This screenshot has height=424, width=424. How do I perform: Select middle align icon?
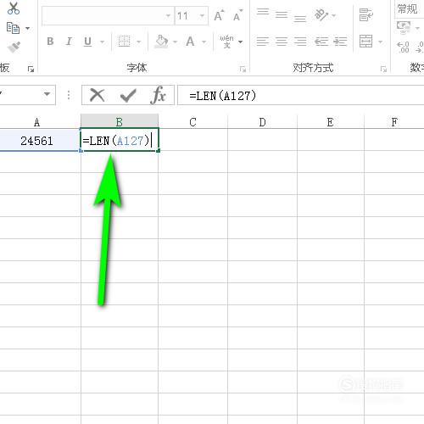click(x=282, y=14)
